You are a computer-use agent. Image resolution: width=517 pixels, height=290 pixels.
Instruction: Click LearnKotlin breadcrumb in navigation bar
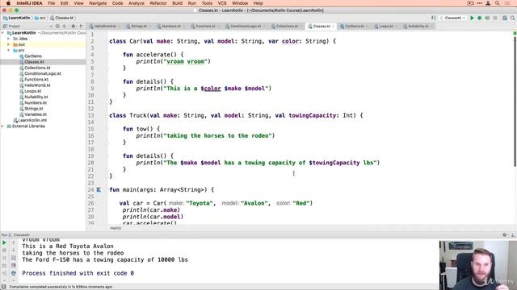click(16, 18)
